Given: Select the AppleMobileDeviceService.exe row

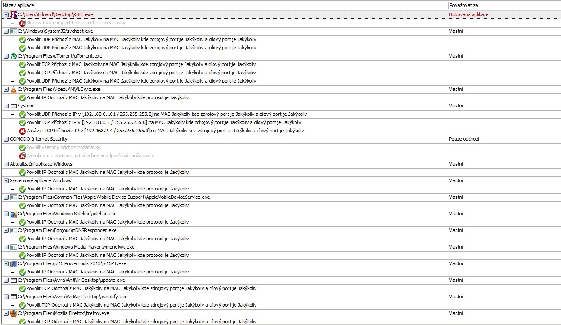Looking at the screenshot, I should click(x=113, y=197).
